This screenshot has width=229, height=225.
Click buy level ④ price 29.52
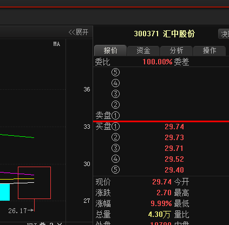(174, 159)
